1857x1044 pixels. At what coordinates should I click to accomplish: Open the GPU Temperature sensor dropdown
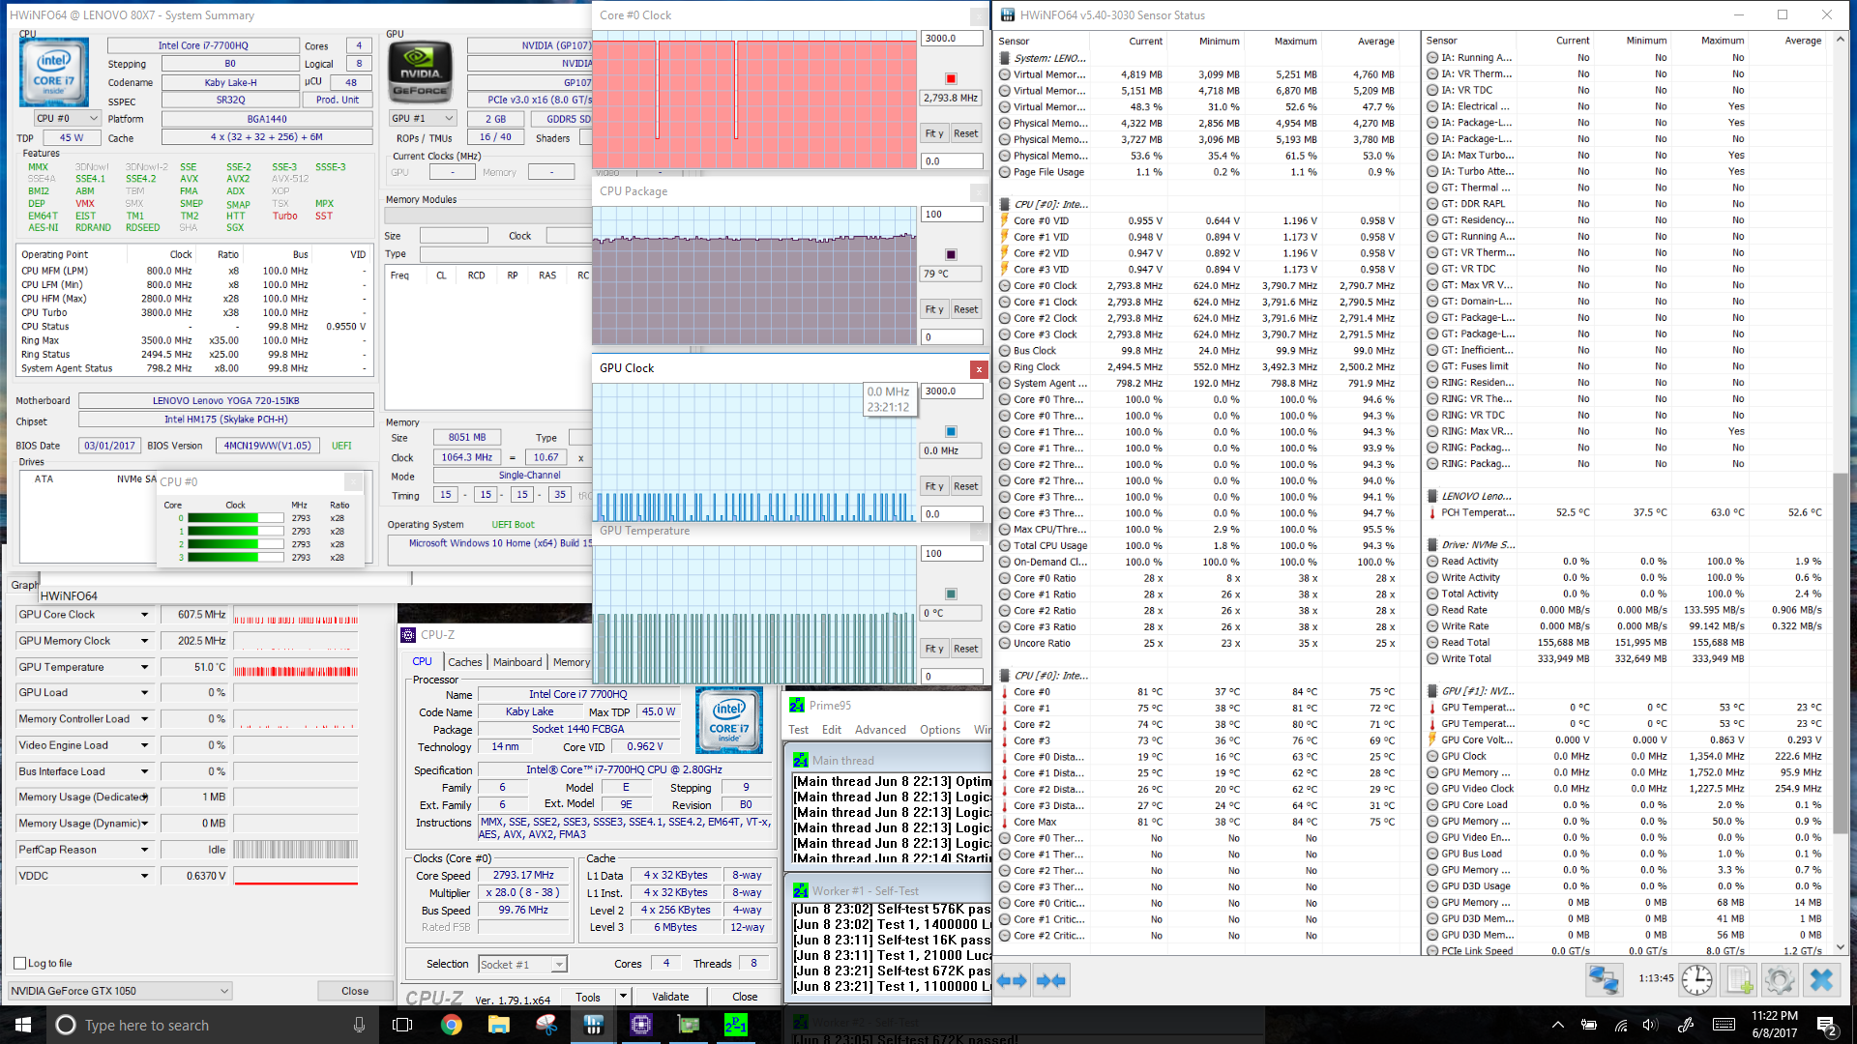(145, 667)
